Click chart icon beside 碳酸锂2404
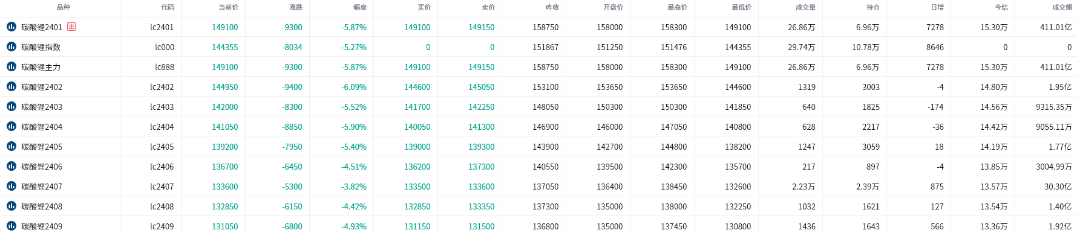The height and width of the screenshot is (233, 1077). (11, 126)
